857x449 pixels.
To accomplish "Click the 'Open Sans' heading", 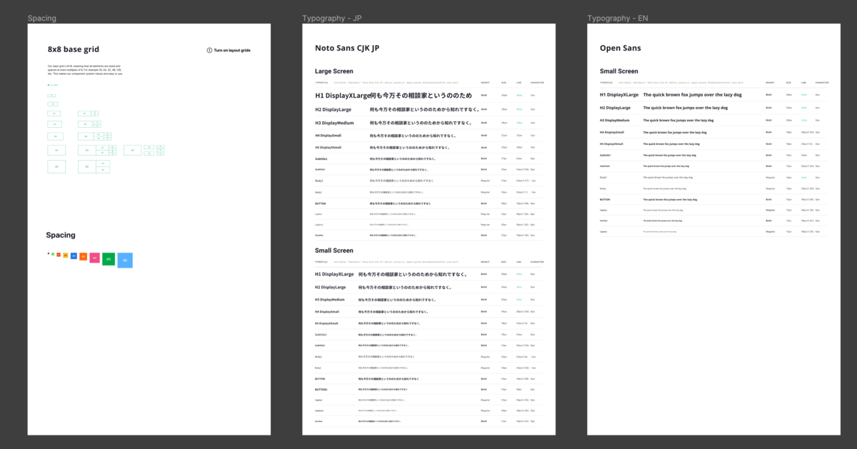I will [x=621, y=48].
